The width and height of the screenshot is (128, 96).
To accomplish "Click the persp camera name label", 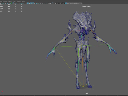I will click(87, 93).
